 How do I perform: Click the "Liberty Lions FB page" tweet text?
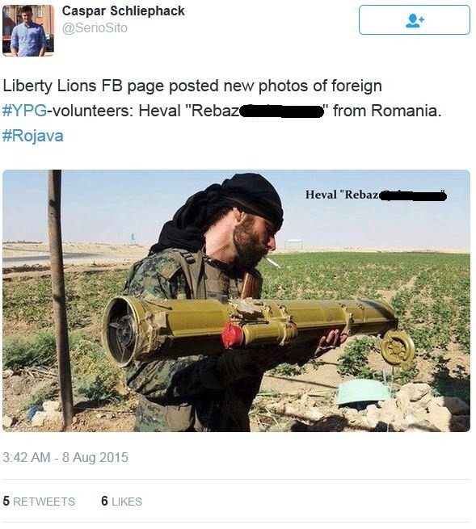[192, 86]
